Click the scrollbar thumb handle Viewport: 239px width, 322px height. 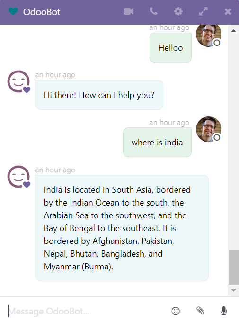coord(233,267)
